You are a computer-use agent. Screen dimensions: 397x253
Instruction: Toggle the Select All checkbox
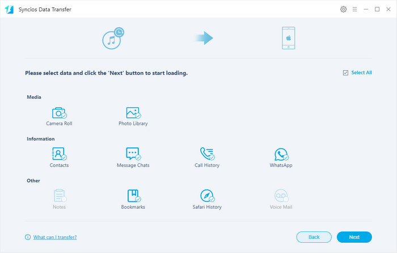(x=345, y=73)
